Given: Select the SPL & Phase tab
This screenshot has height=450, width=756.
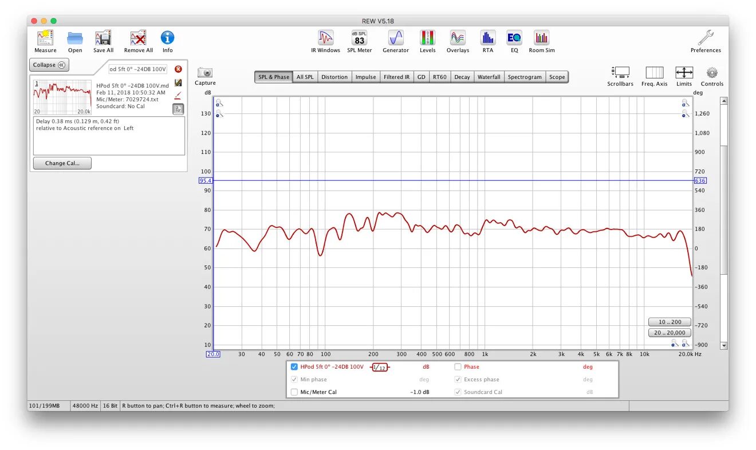Looking at the screenshot, I should click(x=274, y=77).
